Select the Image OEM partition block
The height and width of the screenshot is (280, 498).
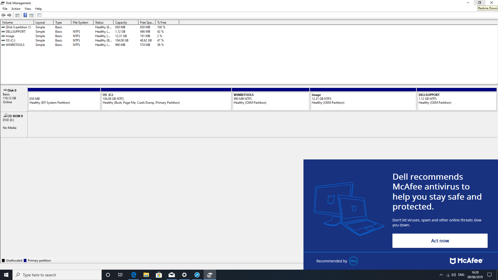point(363,101)
